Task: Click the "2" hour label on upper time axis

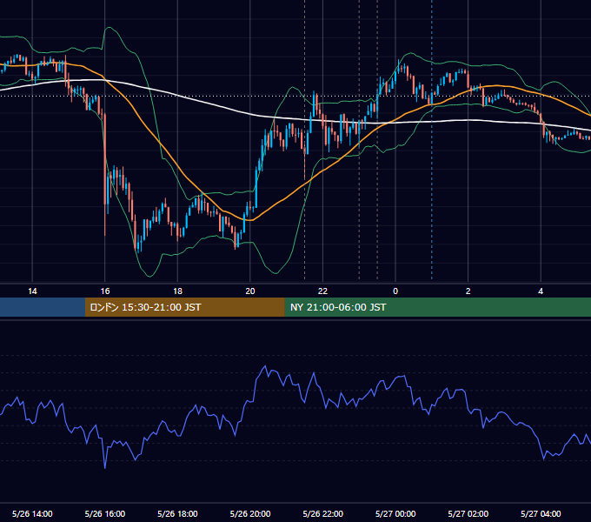Action: tap(468, 291)
